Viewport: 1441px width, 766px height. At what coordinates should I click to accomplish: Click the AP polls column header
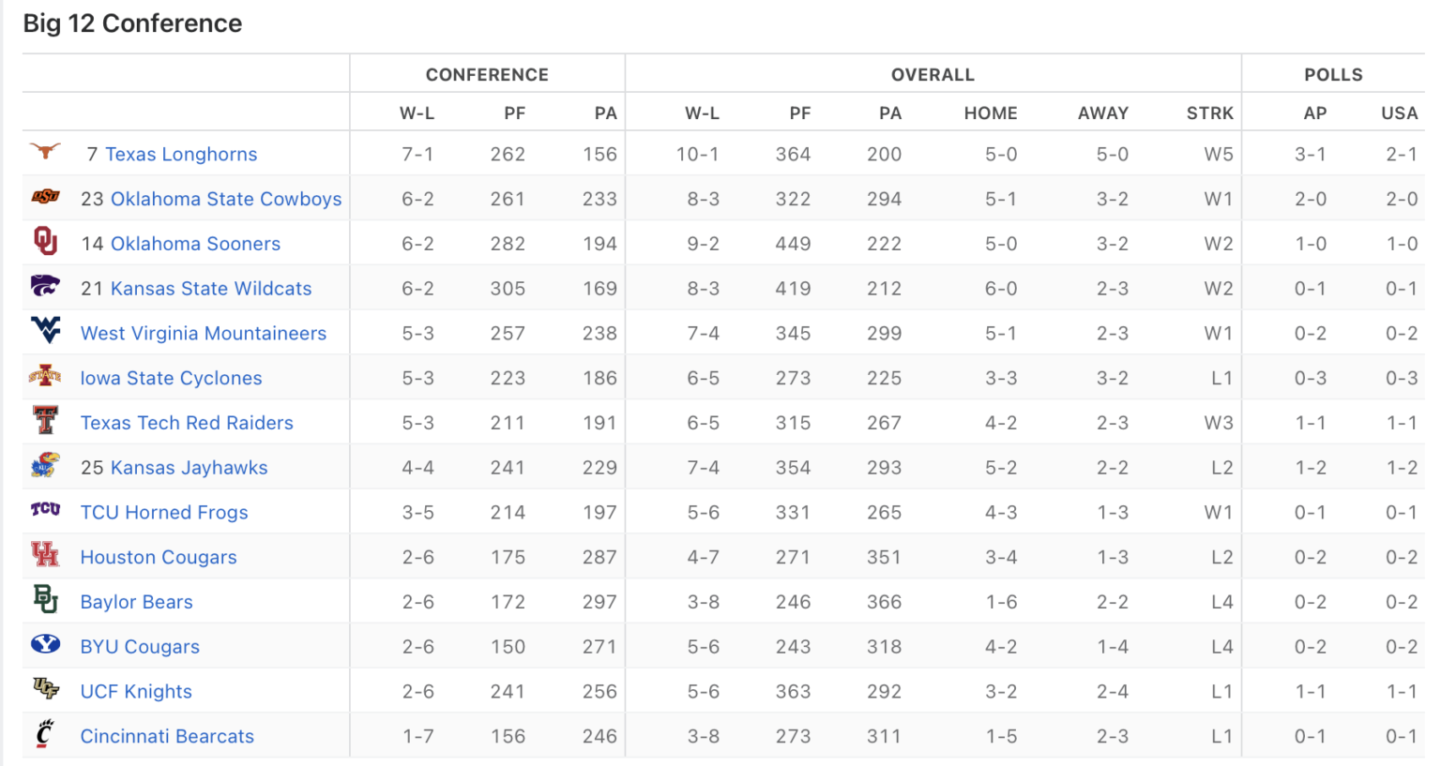tap(1314, 113)
